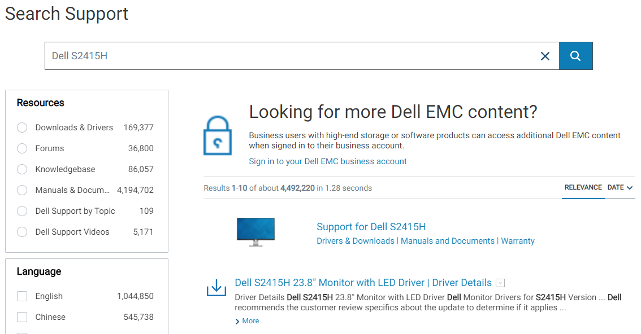Expand the Date sort dropdown

pos(620,187)
